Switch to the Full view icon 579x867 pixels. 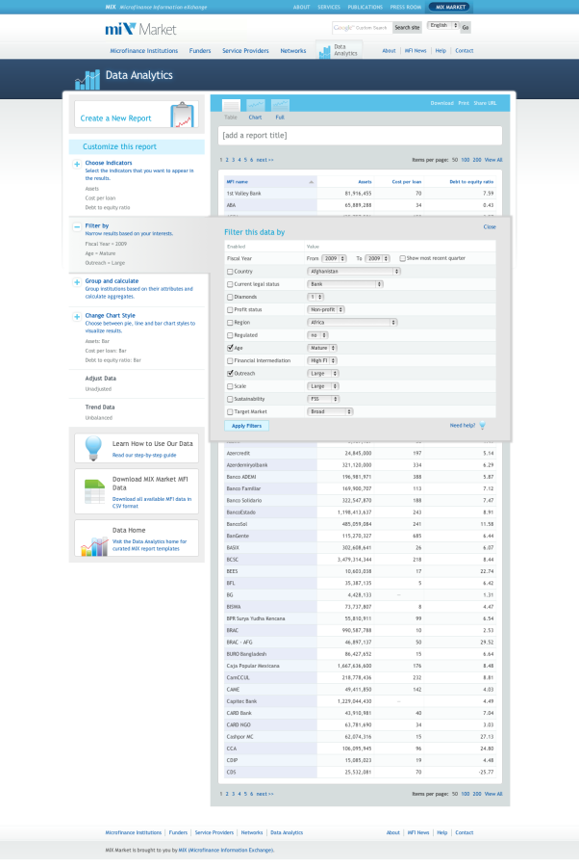280,105
